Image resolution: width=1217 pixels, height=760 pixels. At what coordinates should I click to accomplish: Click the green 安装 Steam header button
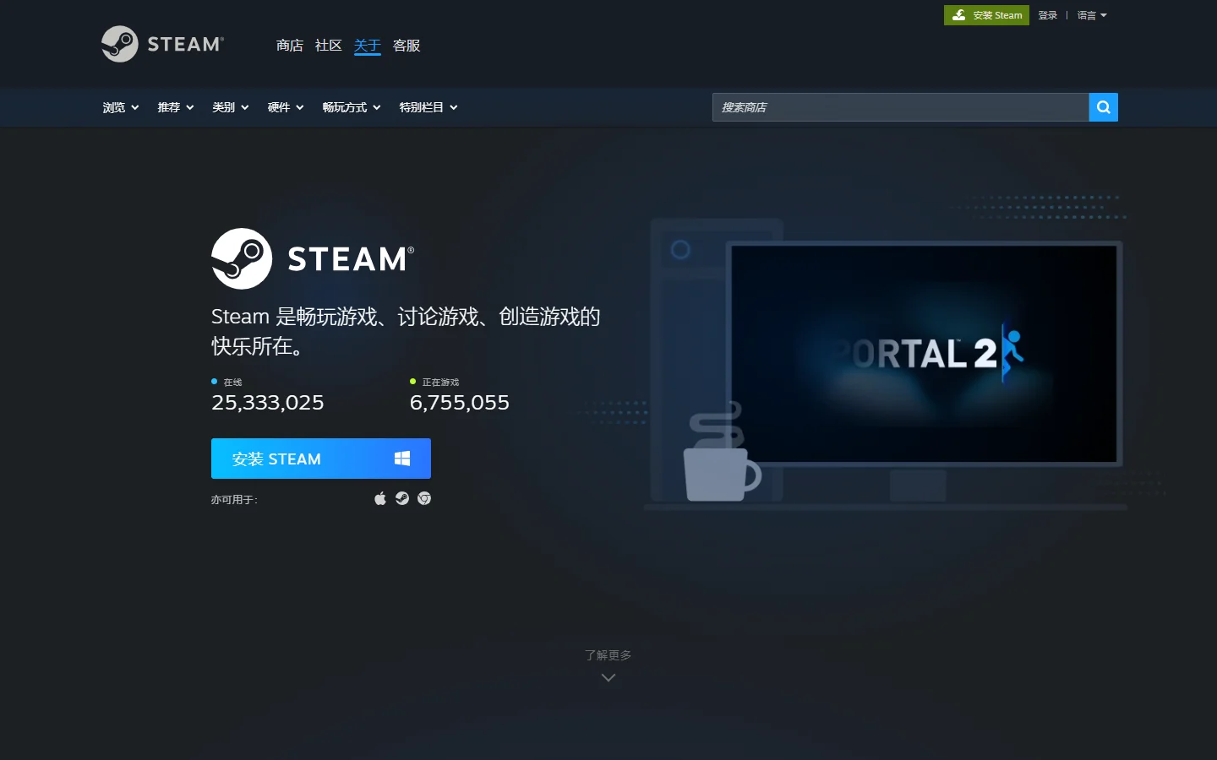coord(986,15)
